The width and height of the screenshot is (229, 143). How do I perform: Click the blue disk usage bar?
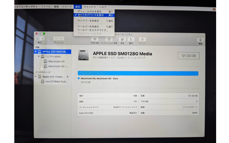click(x=138, y=74)
